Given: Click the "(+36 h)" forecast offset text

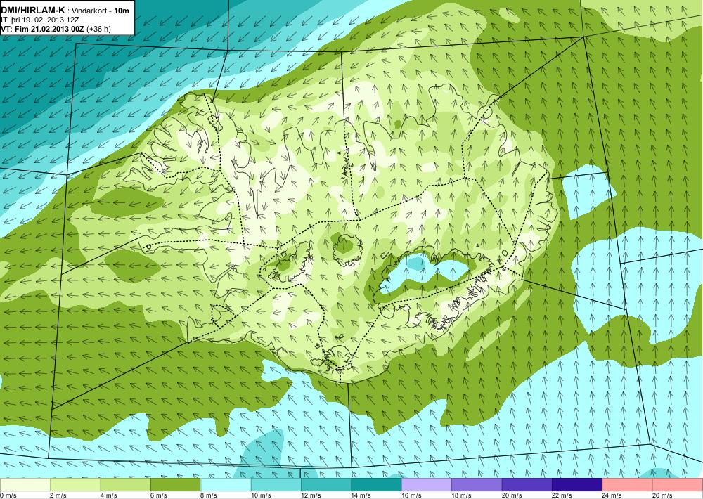Looking at the screenshot, I should coord(98,29).
